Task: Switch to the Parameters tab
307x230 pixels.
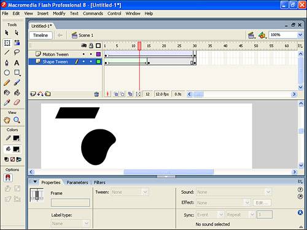Action: pyautogui.click(x=77, y=182)
